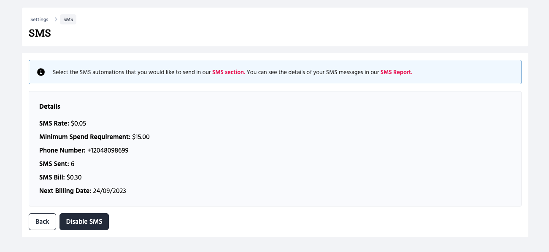Click the SMS Sent count of 6
Viewport: 549px width, 252px height.
[x=73, y=164]
